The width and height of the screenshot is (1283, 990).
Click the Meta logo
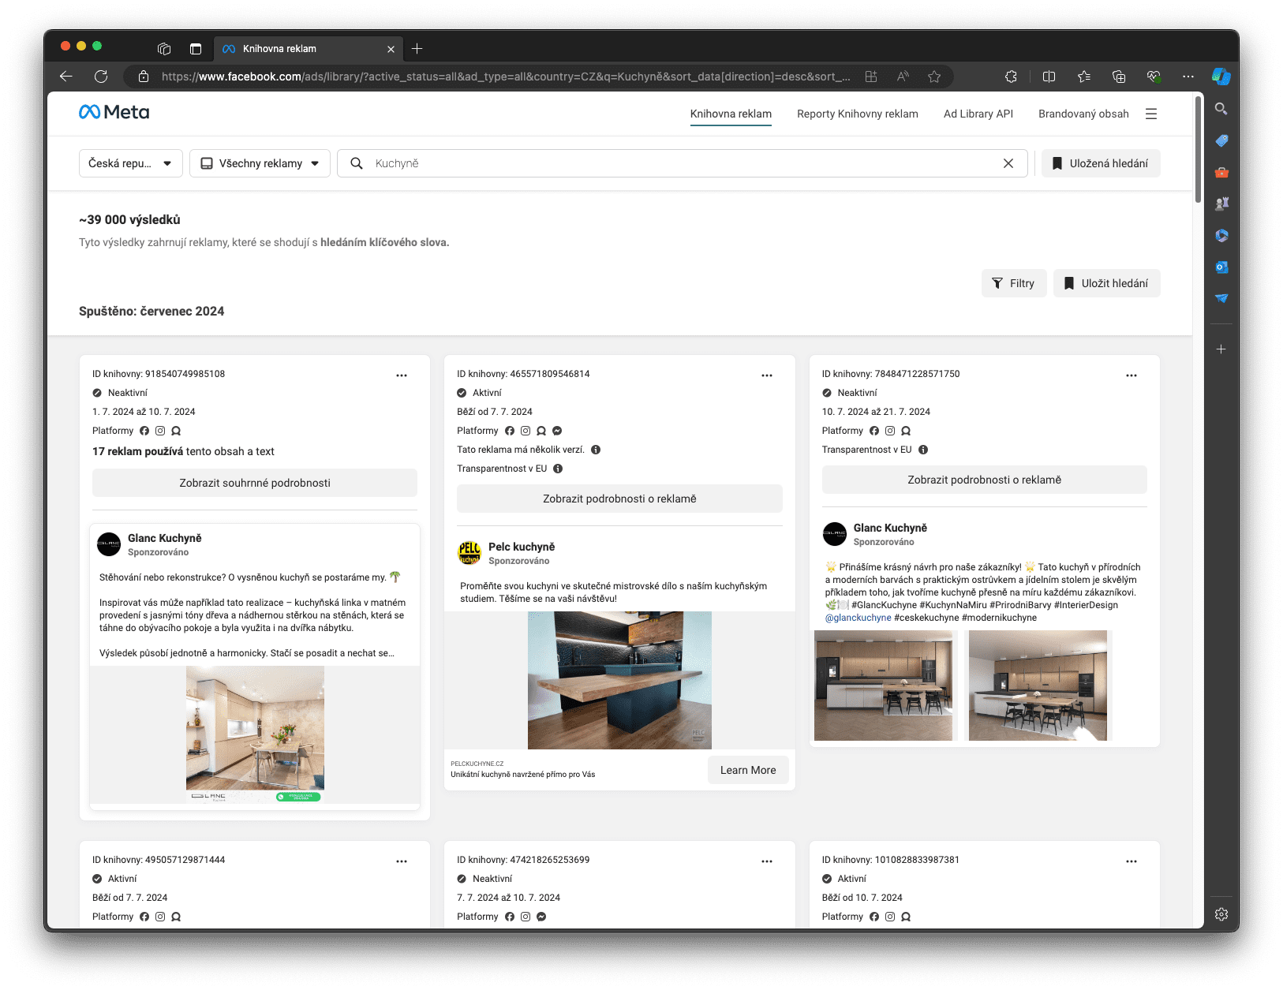point(114,113)
